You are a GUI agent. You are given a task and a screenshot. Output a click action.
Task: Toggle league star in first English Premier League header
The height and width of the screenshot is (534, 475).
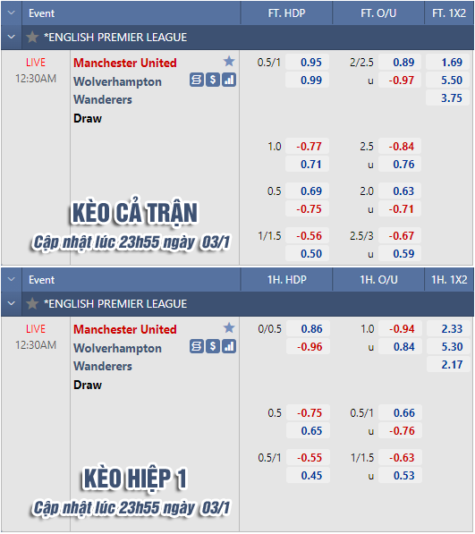[32, 37]
